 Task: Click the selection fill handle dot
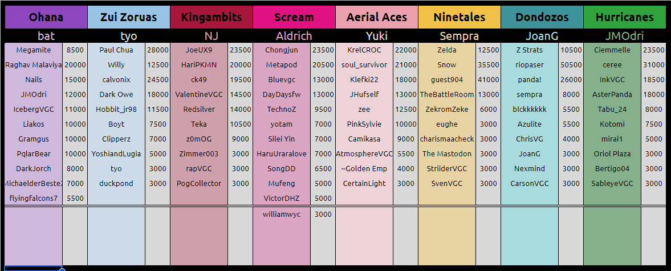pos(62,269)
